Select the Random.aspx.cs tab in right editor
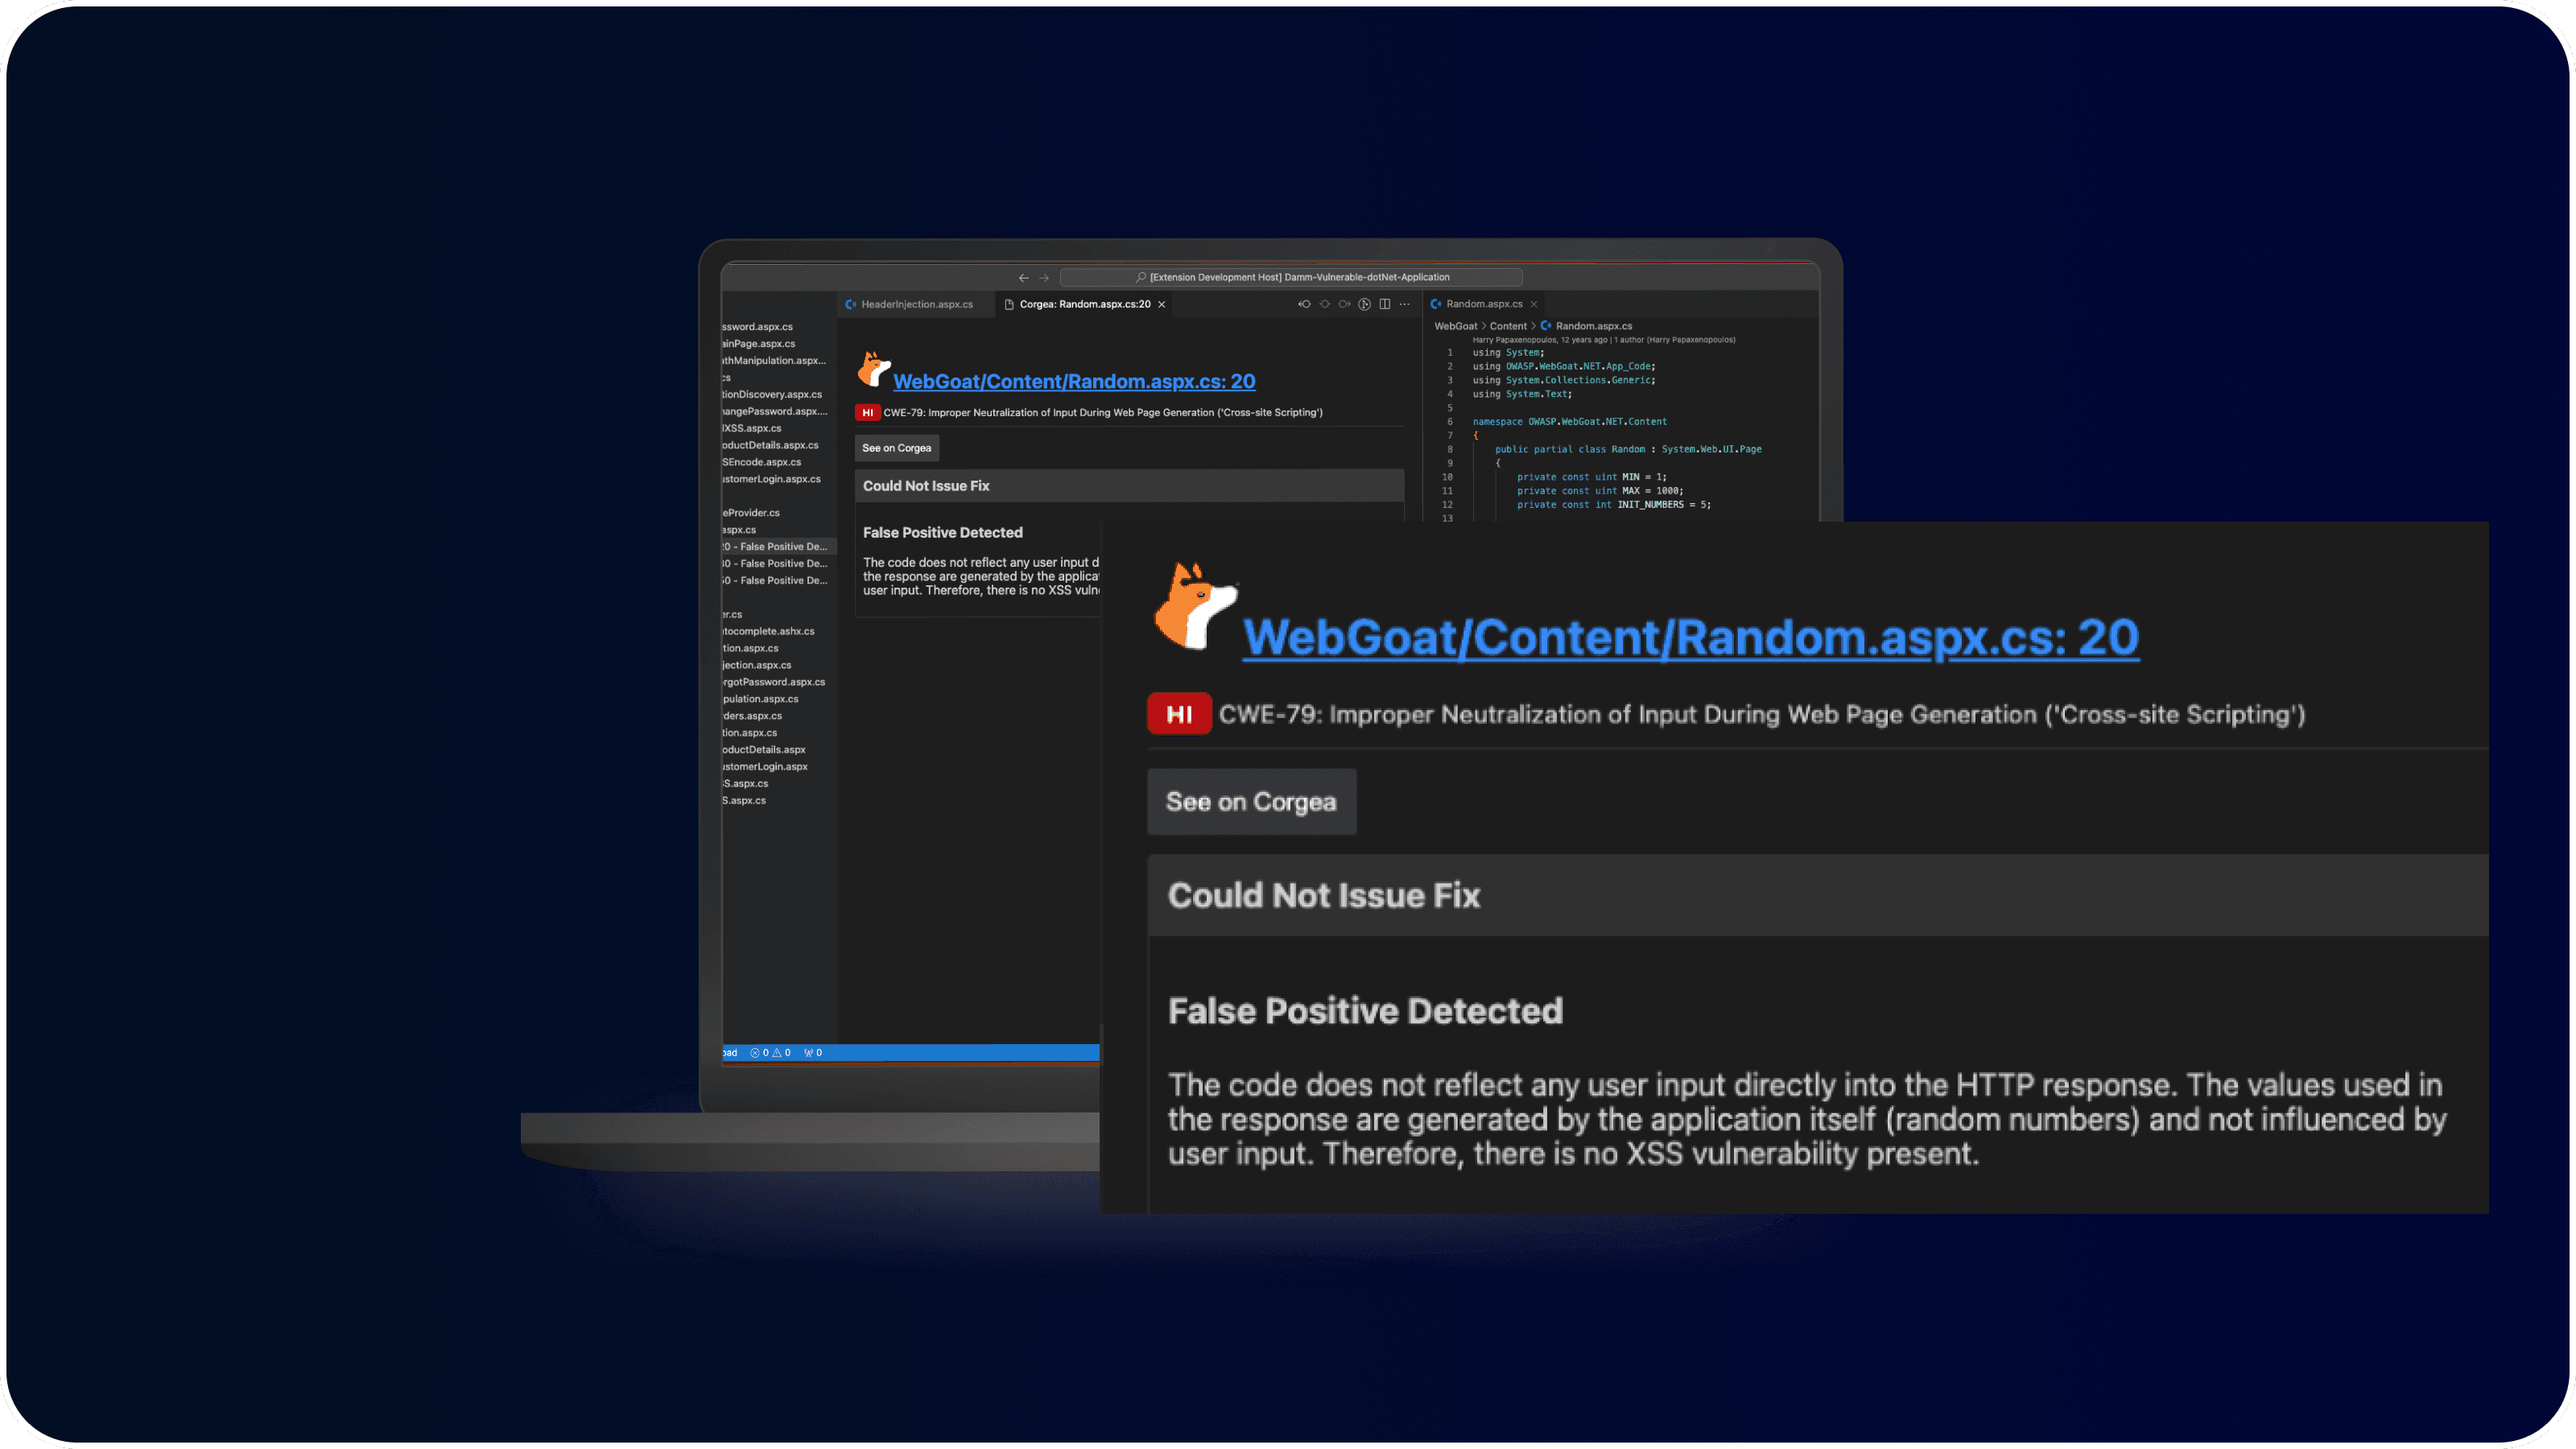 [x=1483, y=304]
